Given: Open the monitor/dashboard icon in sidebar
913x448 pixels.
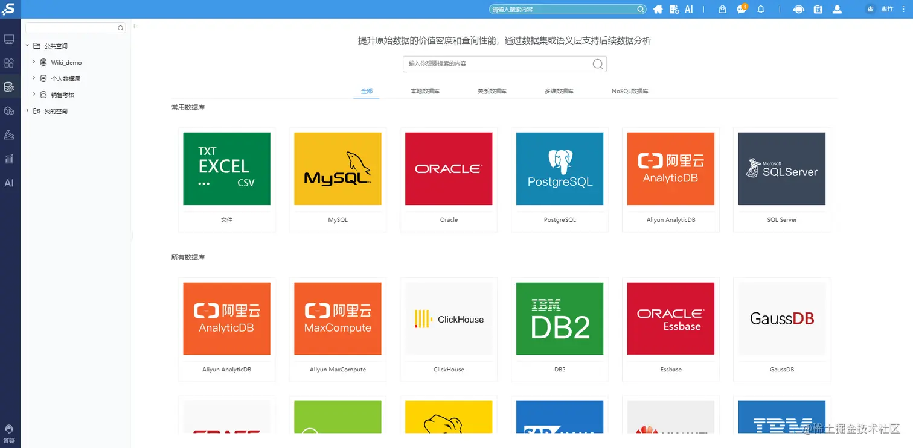Looking at the screenshot, I should [x=9, y=39].
